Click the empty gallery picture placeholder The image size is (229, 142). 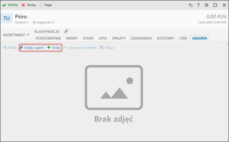pyautogui.click(x=114, y=88)
